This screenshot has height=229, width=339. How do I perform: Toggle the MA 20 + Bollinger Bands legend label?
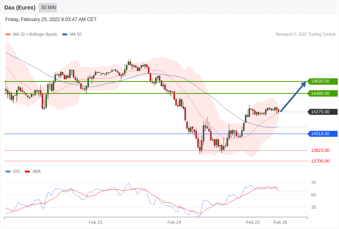pos(35,35)
